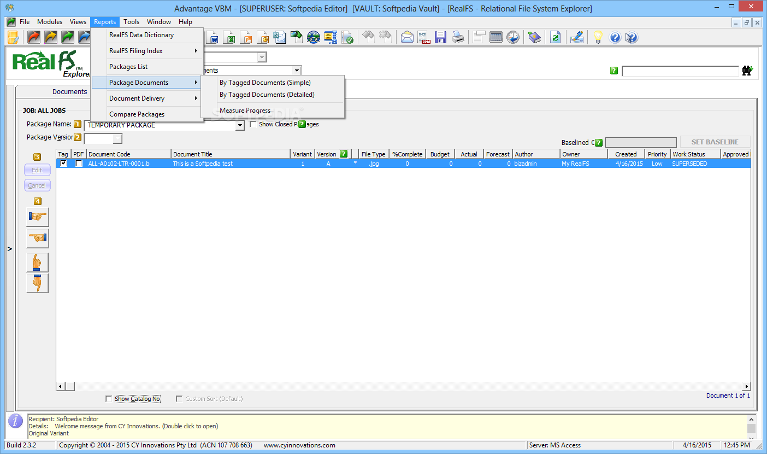Enable the Show Catalog No checkbox
767x454 pixels.
click(x=109, y=399)
